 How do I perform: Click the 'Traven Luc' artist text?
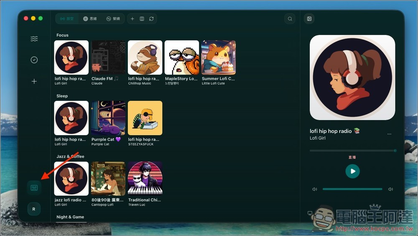pyautogui.click(x=137, y=205)
